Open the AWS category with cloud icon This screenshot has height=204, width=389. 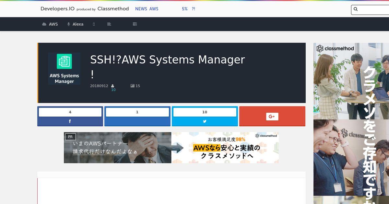click(x=50, y=24)
